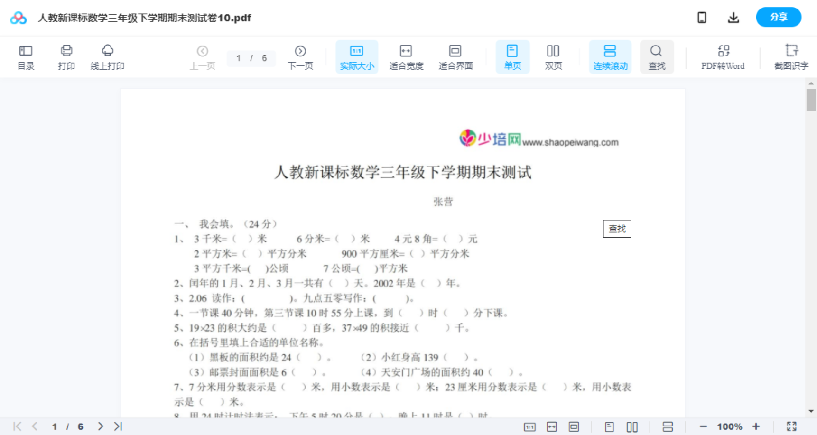Click the download icon in the title bar
This screenshot has width=817, height=435.
tap(733, 17)
